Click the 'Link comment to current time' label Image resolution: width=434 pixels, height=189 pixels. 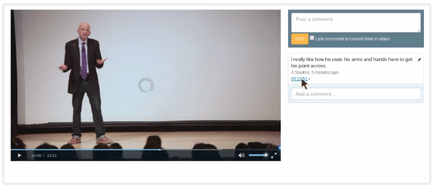353,39
